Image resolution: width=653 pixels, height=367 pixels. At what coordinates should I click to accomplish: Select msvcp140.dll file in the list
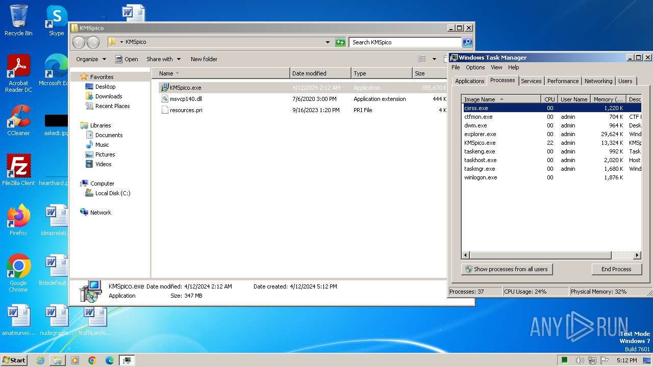click(x=186, y=99)
